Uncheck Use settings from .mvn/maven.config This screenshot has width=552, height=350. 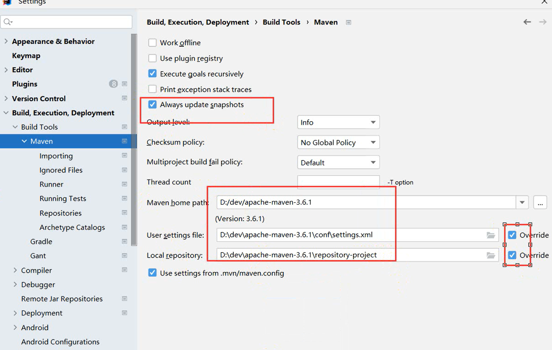coord(153,273)
